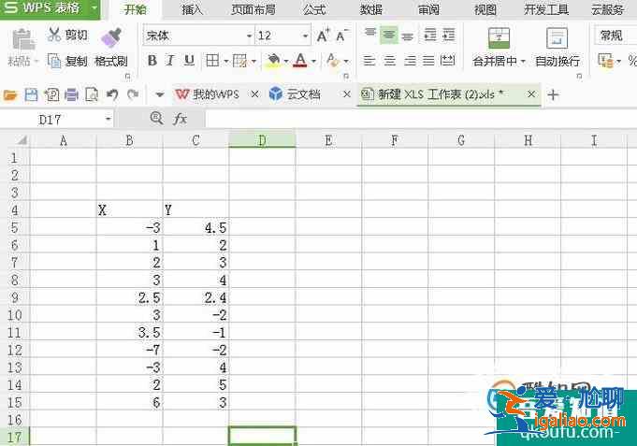
Task: Toggle underline formatting
Action: click(x=189, y=61)
